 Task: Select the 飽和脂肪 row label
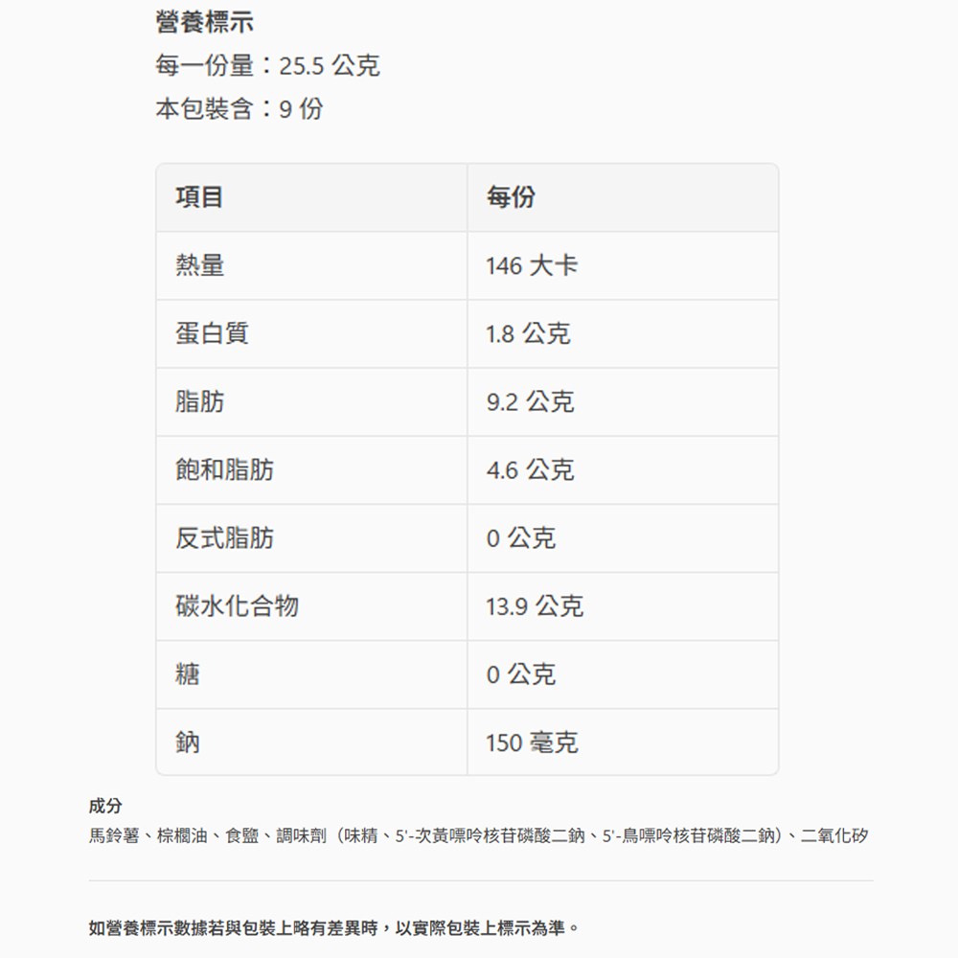coord(224,470)
